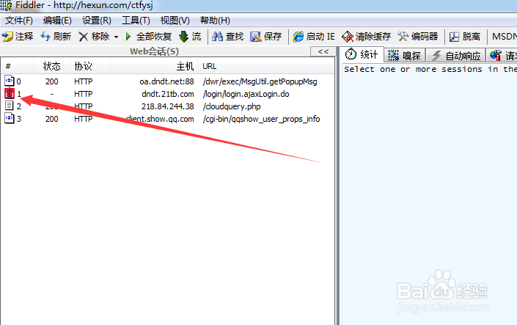Select URL /cloudquery.php
Viewport: 517px width, 325px height.
click(x=232, y=106)
